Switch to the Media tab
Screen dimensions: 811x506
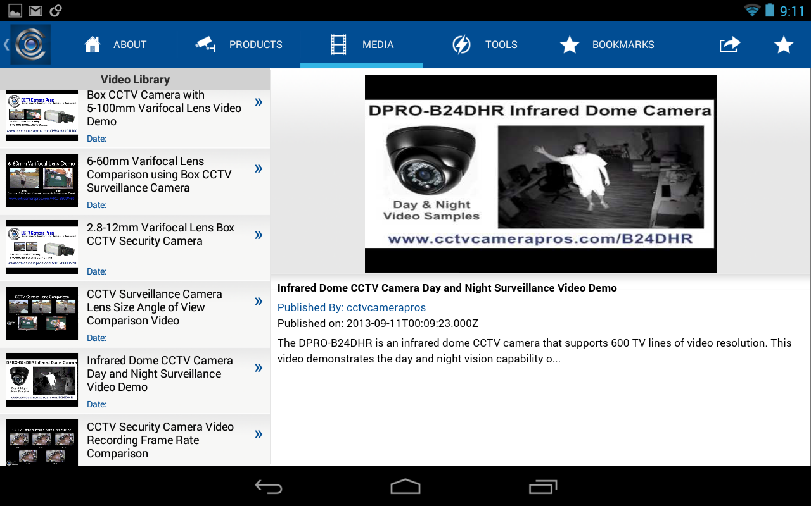(x=361, y=44)
